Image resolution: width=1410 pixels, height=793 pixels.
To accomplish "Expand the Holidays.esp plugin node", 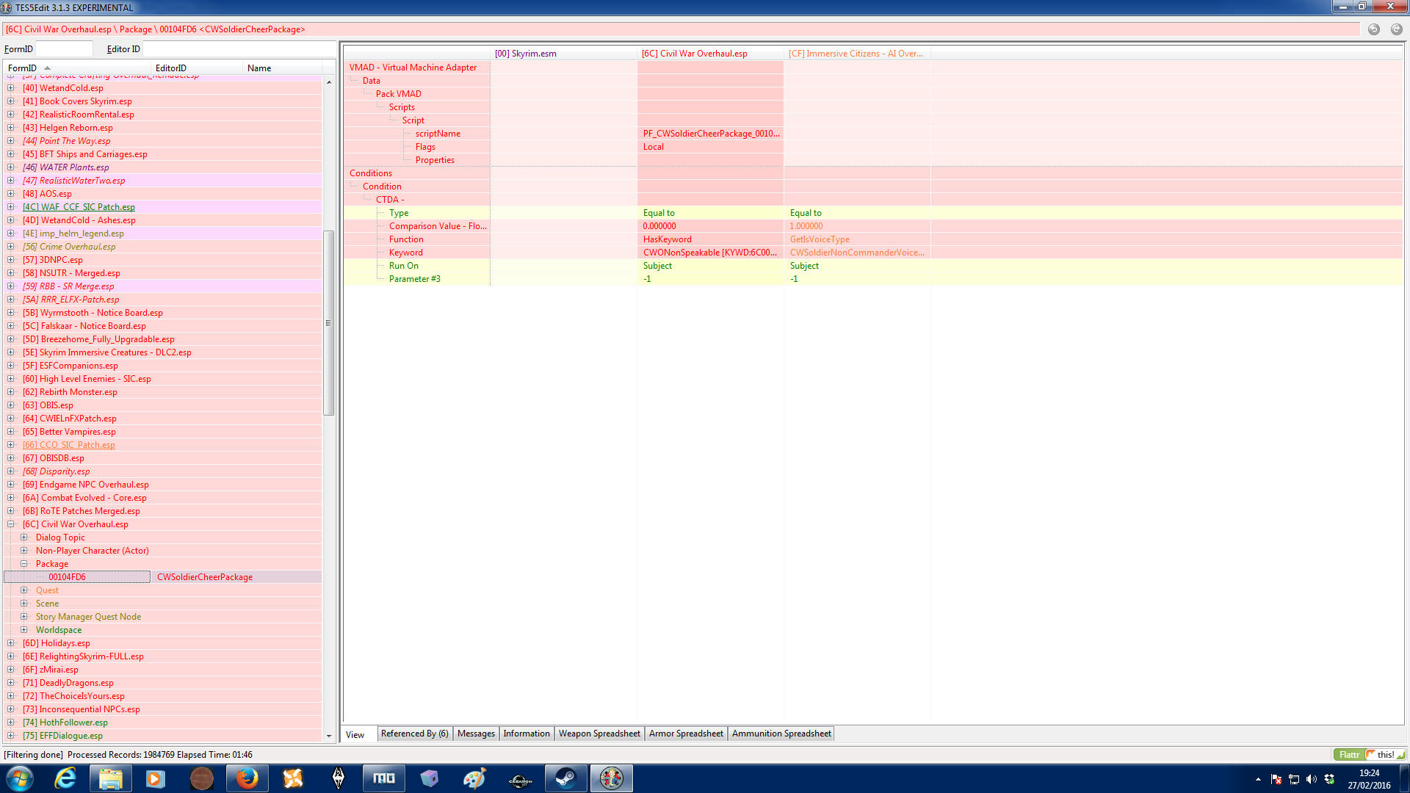I will (x=11, y=643).
